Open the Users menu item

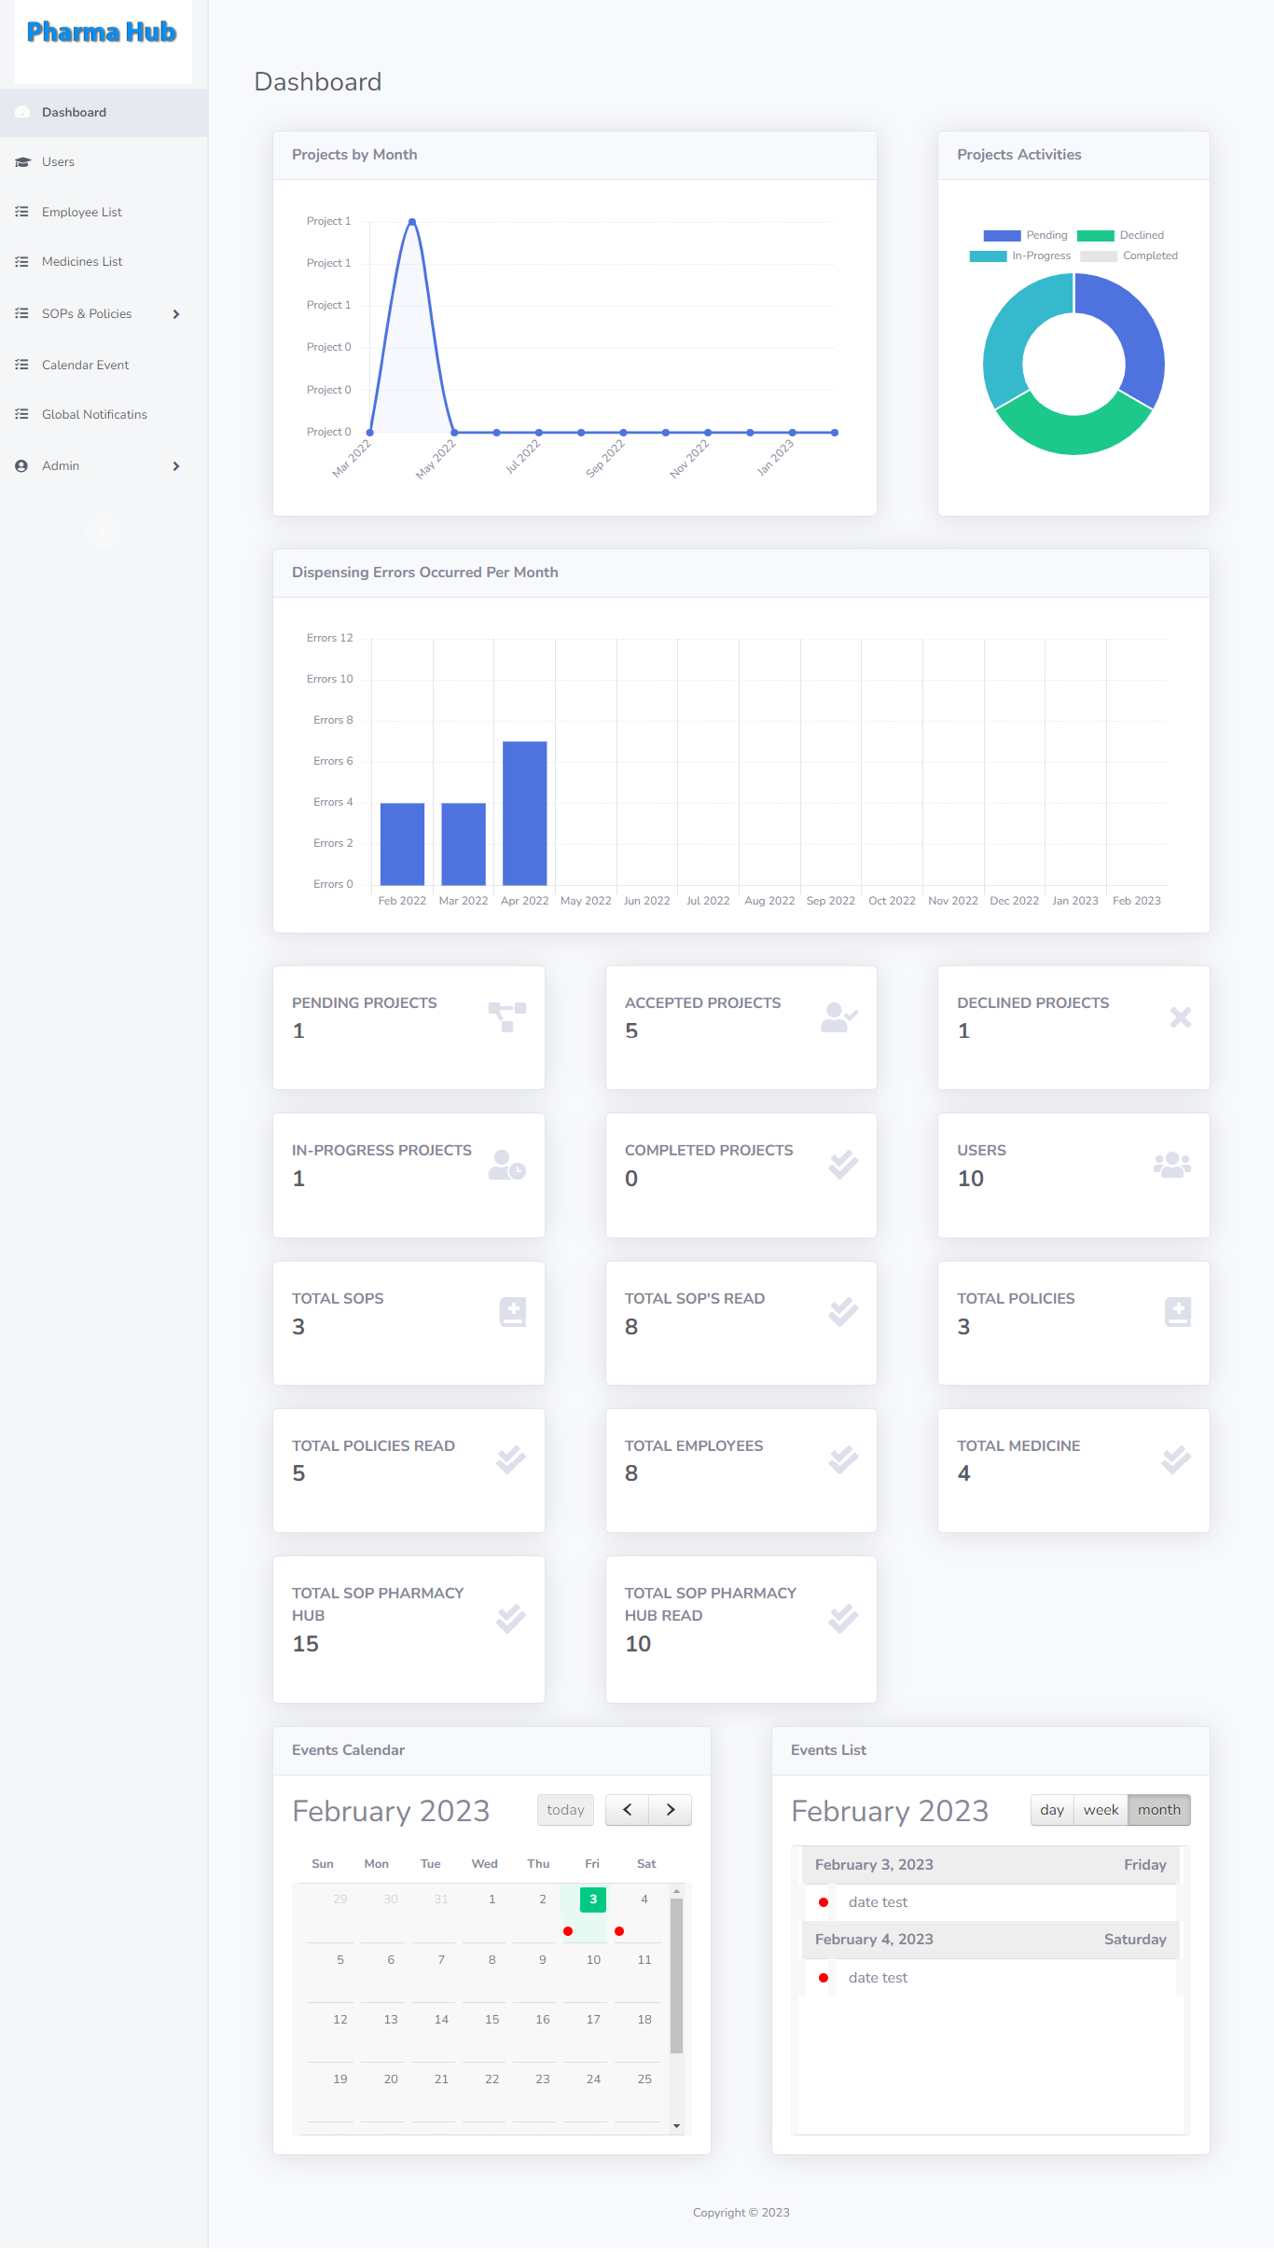point(104,162)
